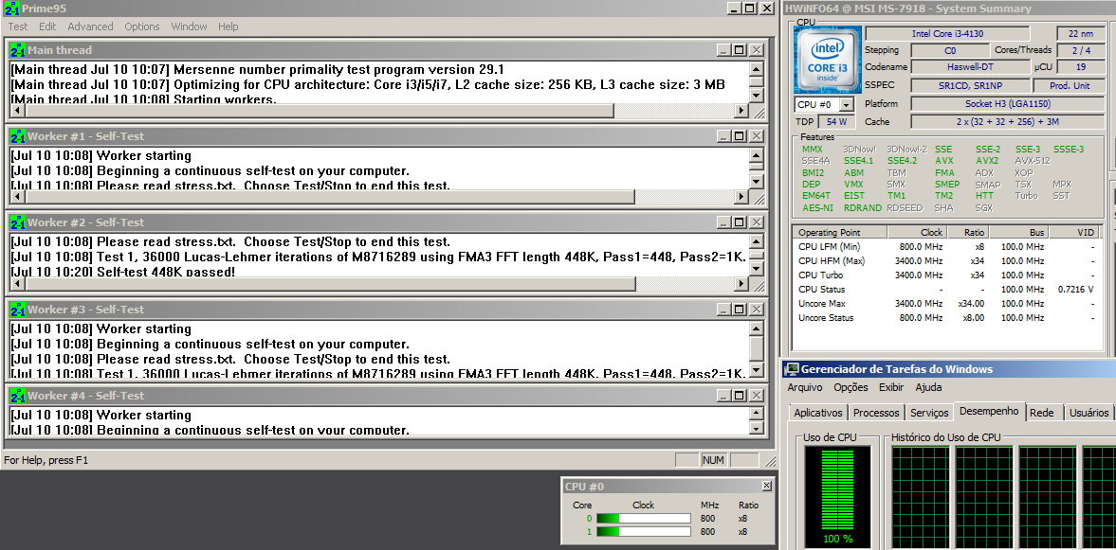Close the Worker #1 Self-Test window

[757, 136]
